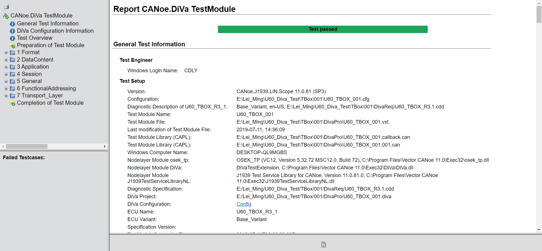Select the 6 FunctionalAddressing tree entry
This screenshot has height=251, width=542.
46,88
